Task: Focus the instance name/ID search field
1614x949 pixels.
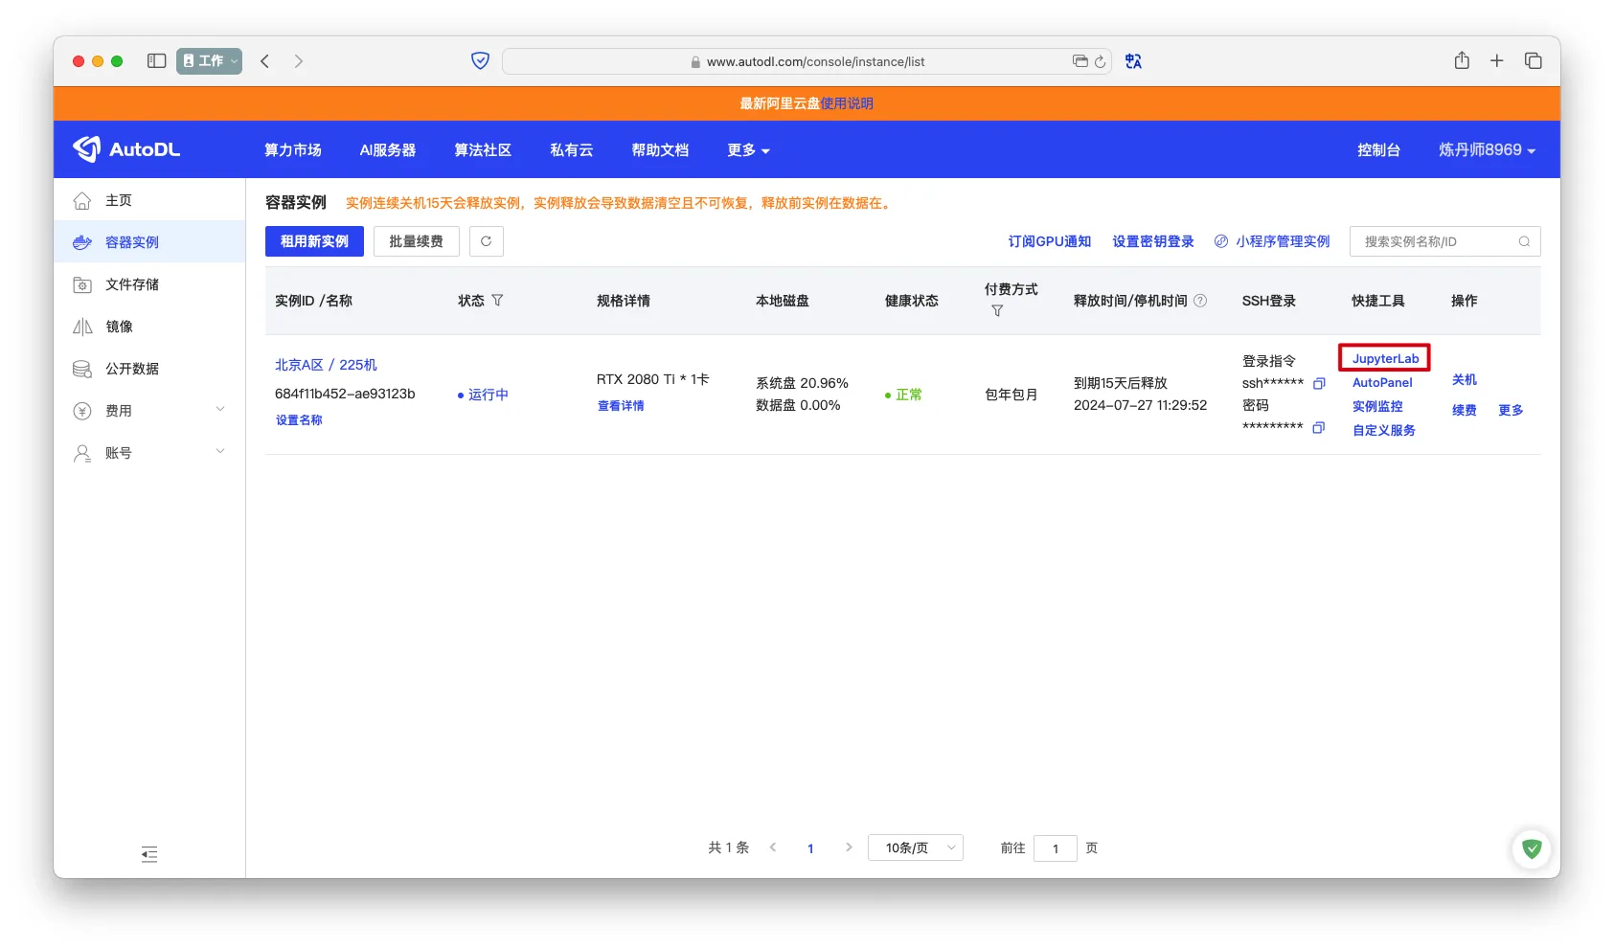Action: [1435, 241]
